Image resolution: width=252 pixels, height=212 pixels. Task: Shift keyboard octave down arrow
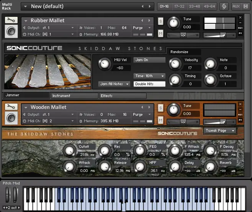(x=4, y=208)
